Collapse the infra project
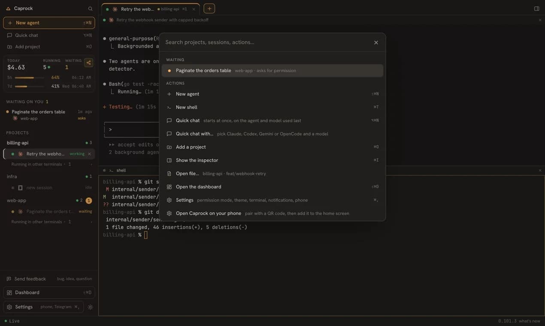 [49, 176]
